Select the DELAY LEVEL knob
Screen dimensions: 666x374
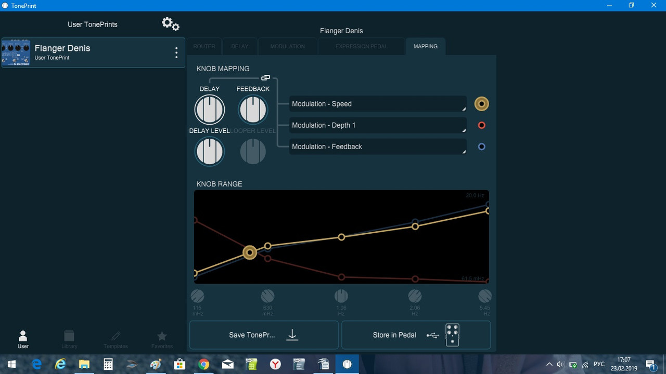[x=210, y=152]
